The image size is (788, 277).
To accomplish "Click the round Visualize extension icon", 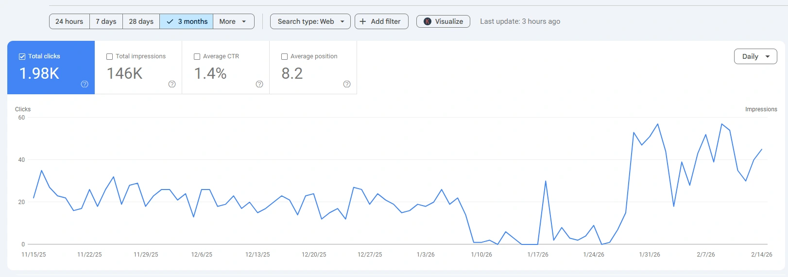I will [x=428, y=21].
